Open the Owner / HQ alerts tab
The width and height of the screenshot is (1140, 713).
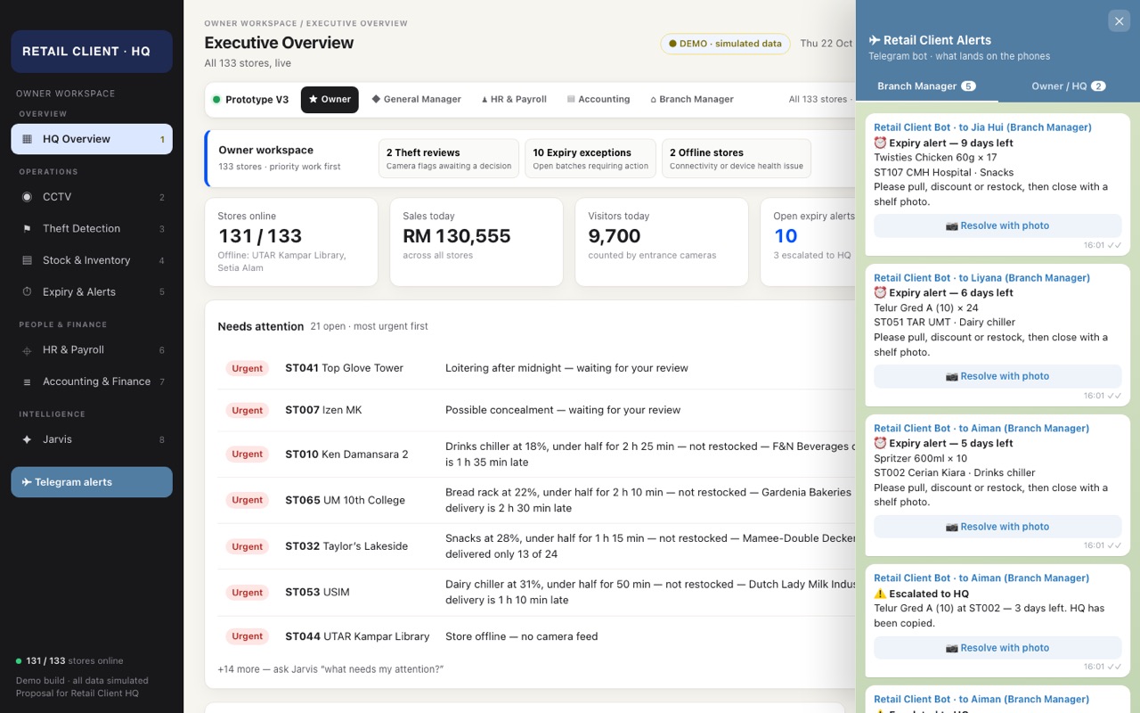pyautogui.click(x=1069, y=86)
